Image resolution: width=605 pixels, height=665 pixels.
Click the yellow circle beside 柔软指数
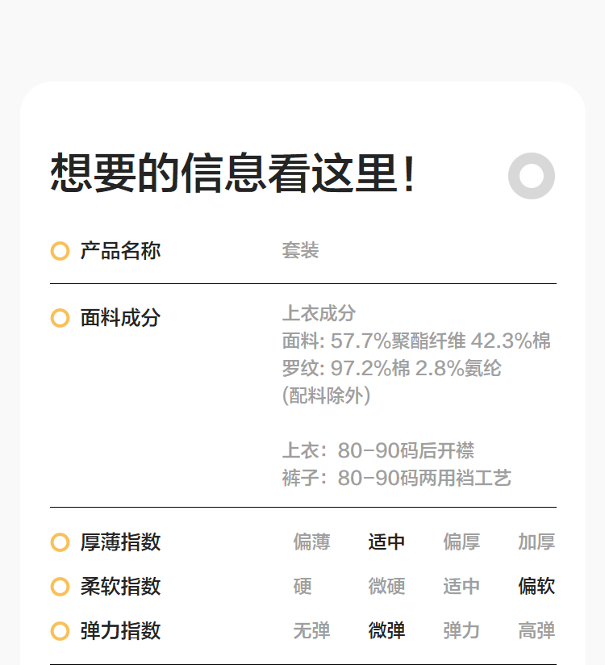point(60,587)
